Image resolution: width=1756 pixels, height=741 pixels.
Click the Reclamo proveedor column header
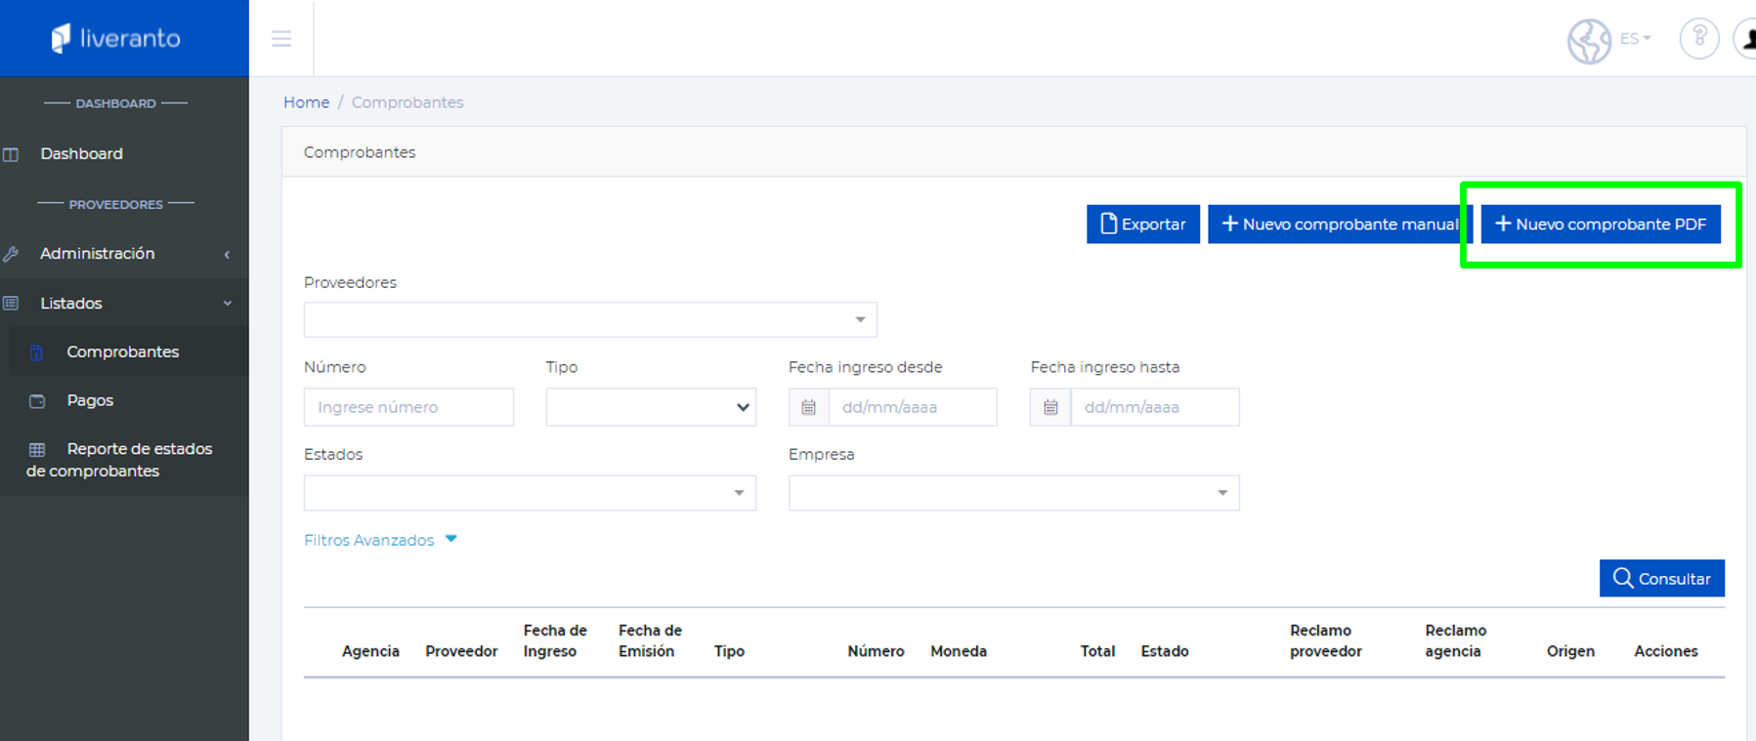1325,640
